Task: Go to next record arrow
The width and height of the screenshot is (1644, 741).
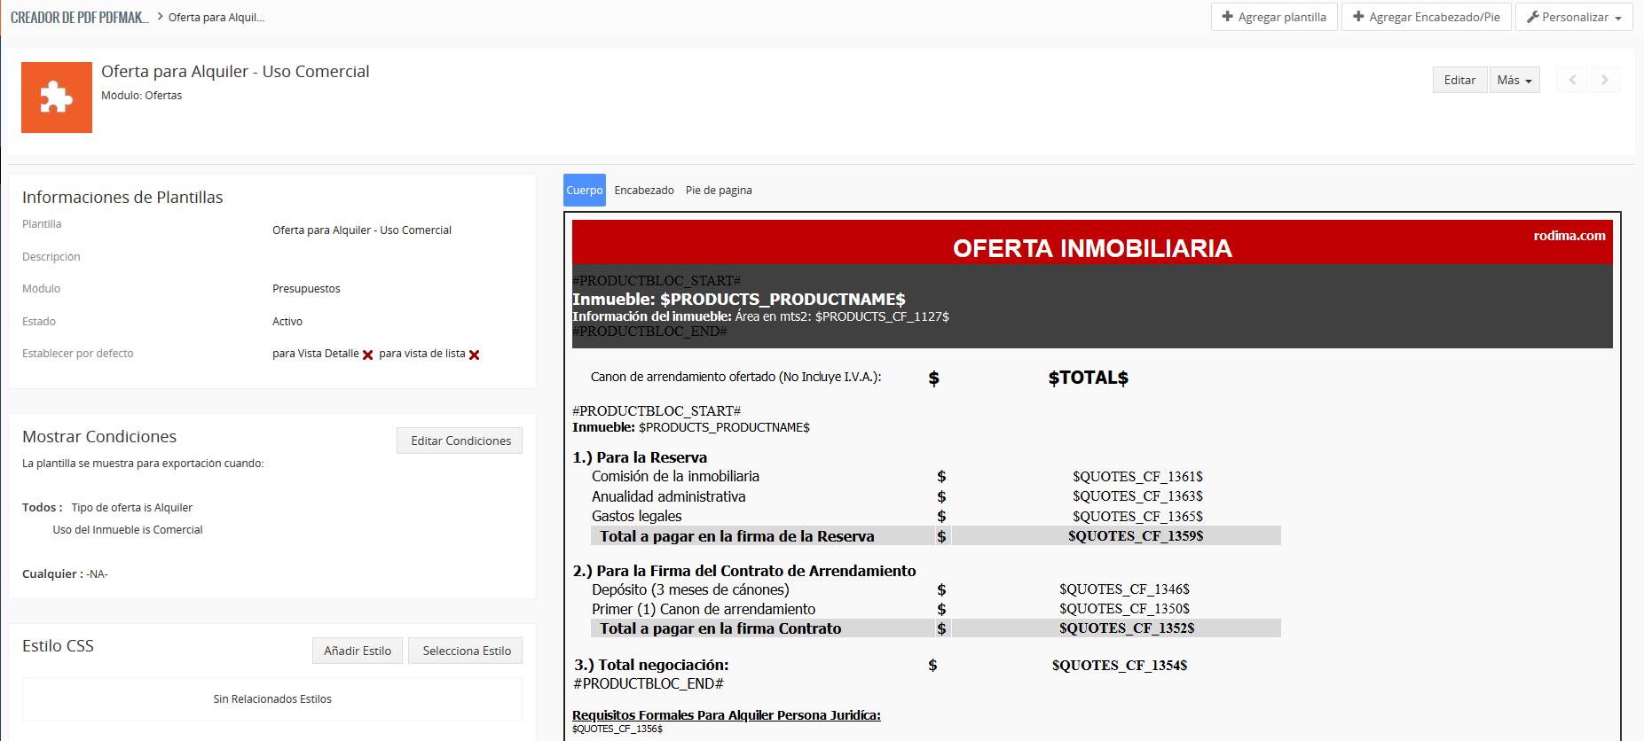Action: click(1604, 80)
